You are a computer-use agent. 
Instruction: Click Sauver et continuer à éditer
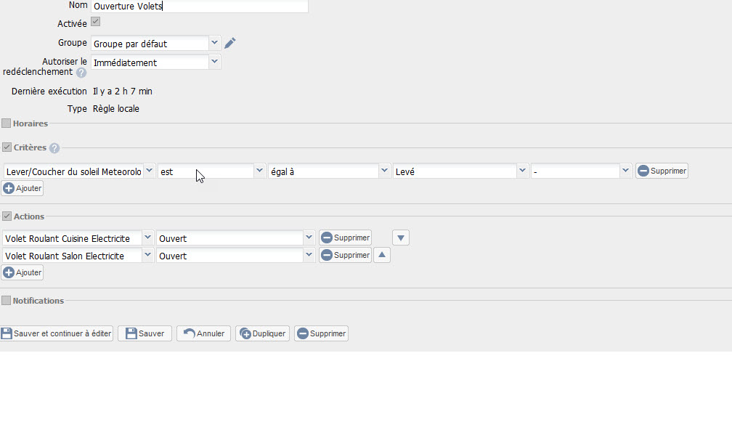click(57, 333)
